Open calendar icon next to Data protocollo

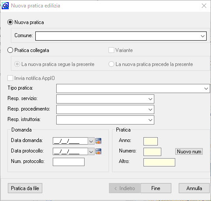click(99, 152)
